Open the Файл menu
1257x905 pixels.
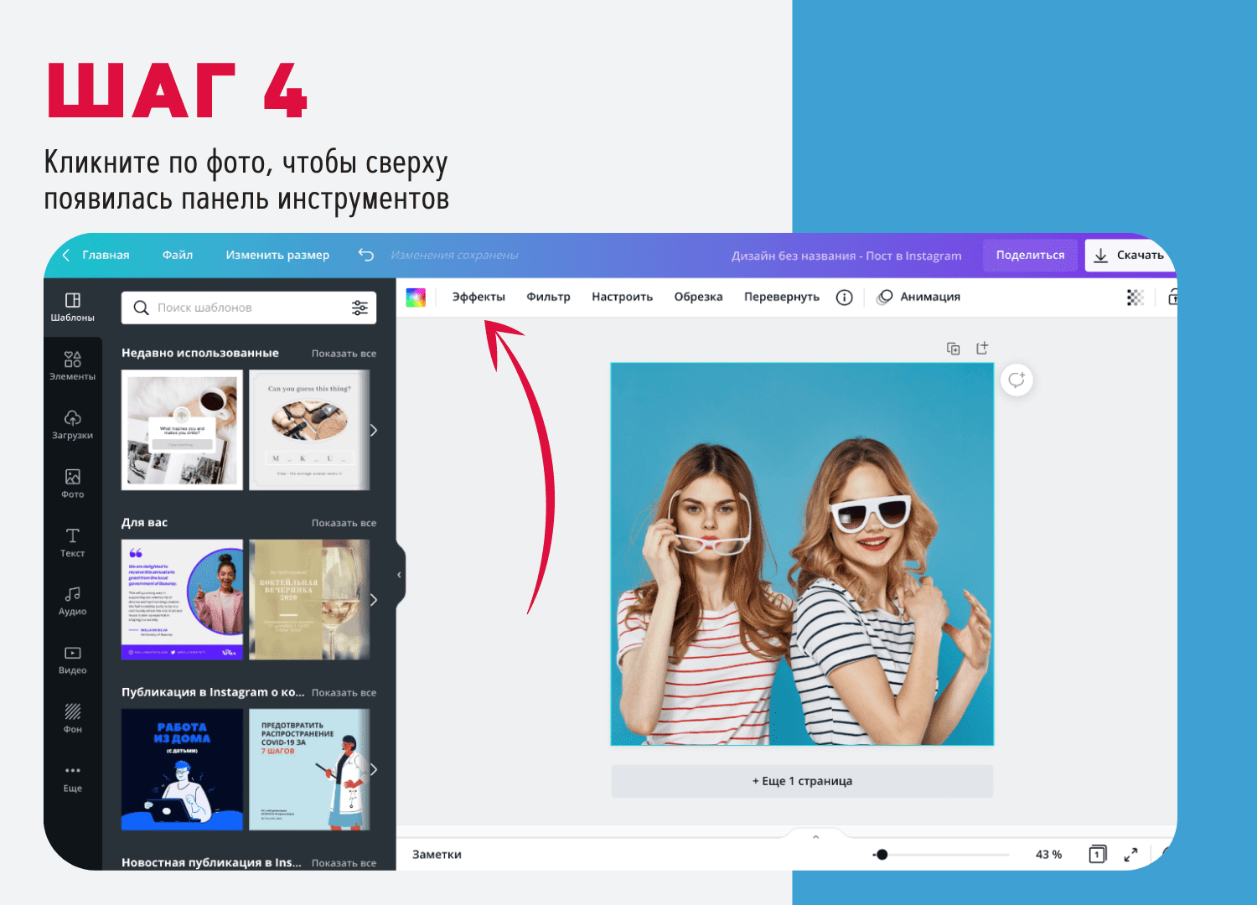(178, 255)
